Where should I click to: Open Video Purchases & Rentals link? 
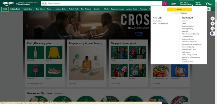190,34
